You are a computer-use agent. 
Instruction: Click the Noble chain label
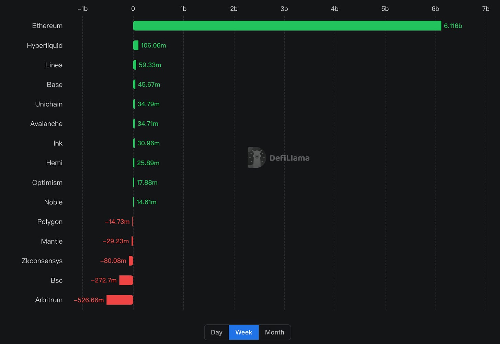(53, 202)
